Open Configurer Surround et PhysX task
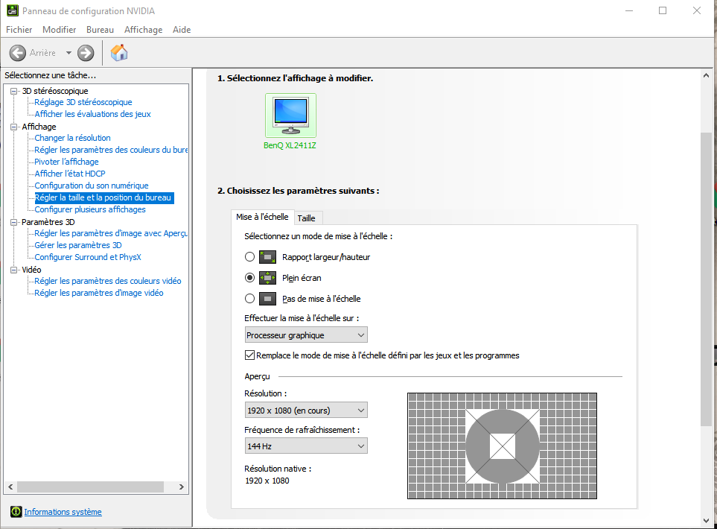This screenshot has width=717, height=529. point(88,257)
